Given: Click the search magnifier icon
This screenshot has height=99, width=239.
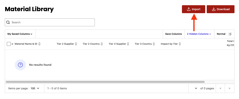Looking at the screenshot, I should click(x=8, y=22).
